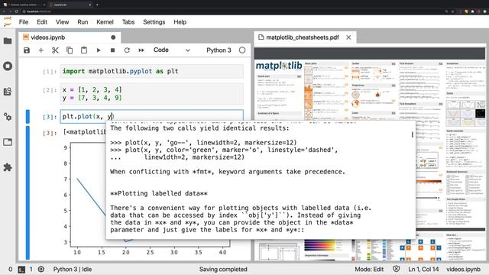This screenshot has width=489, height=275.
Task: Copy selected cells icon
Action: pos(70,50)
